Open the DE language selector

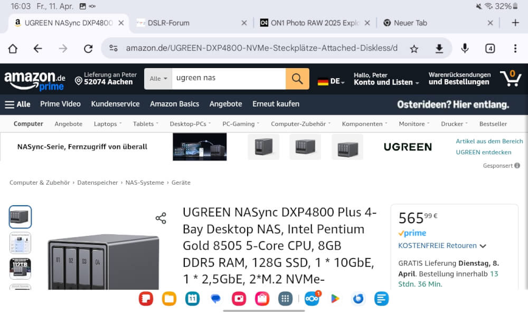click(331, 81)
